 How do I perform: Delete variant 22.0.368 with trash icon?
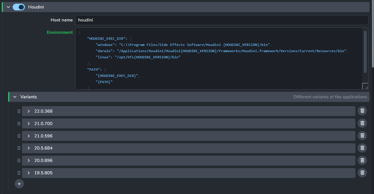(x=362, y=111)
